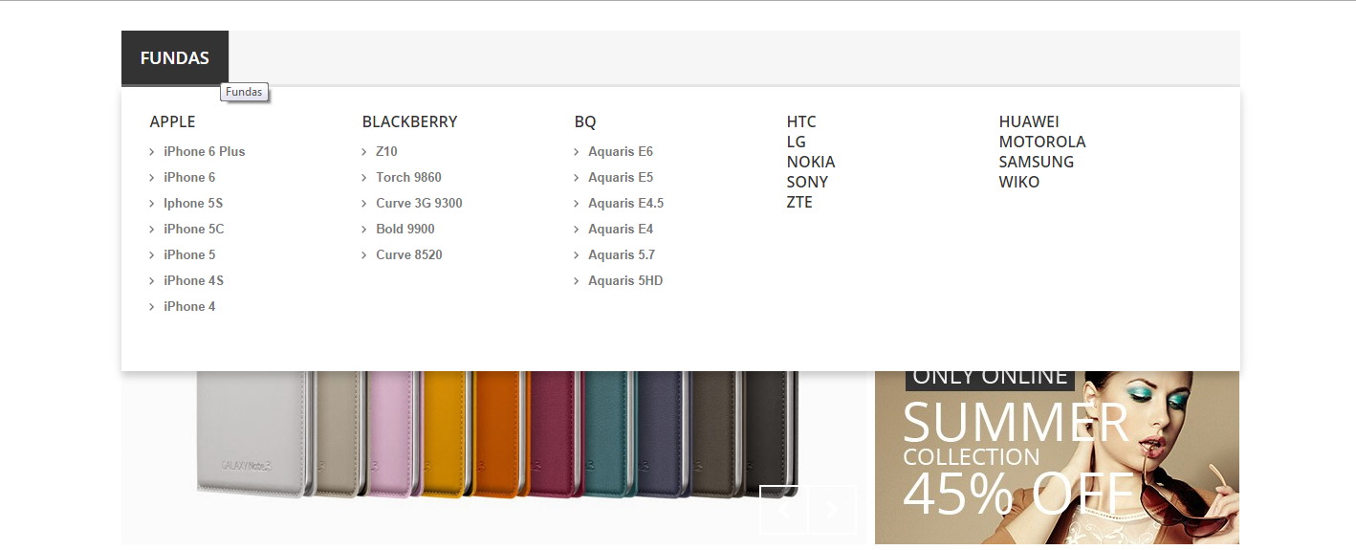The height and width of the screenshot is (550, 1356).
Task: Click the slider next arrow
Action: tap(832, 509)
